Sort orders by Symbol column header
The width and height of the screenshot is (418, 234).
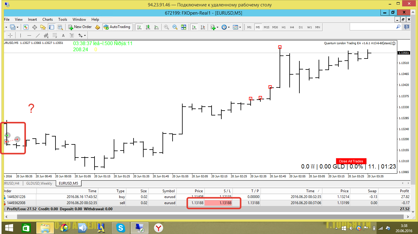tap(162, 191)
